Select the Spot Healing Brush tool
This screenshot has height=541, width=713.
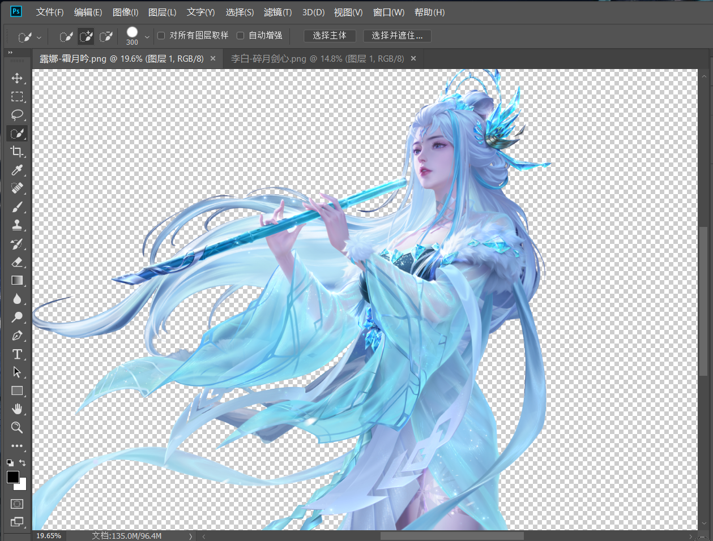tap(17, 188)
